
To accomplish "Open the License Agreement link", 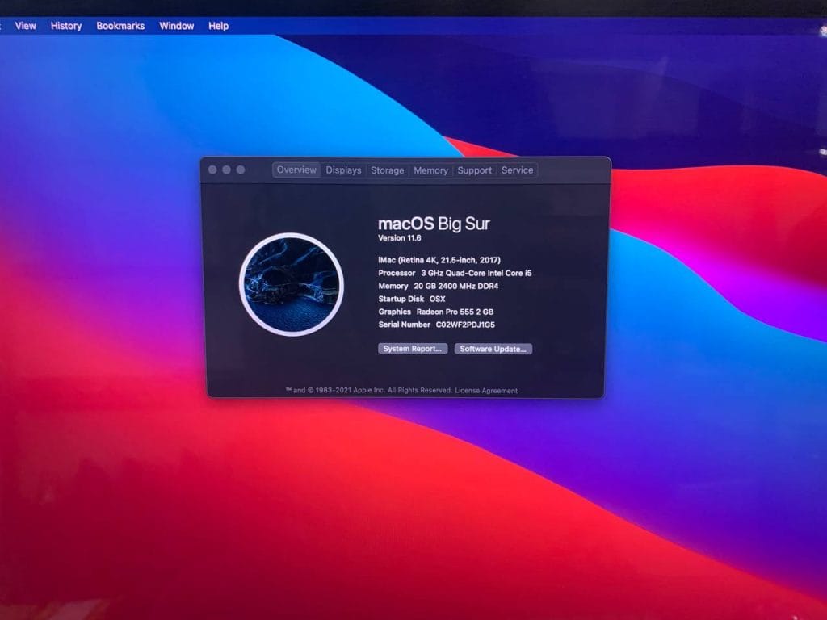I will point(486,391).
